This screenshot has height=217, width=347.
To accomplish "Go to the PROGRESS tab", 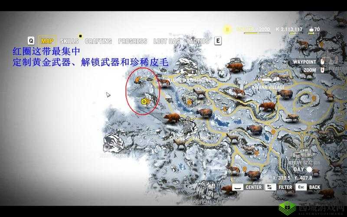I will coord(132,41).
